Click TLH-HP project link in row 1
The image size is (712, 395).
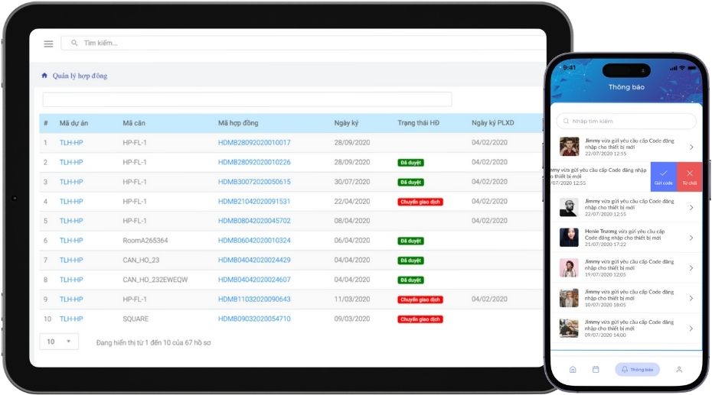tap(71, 142)
